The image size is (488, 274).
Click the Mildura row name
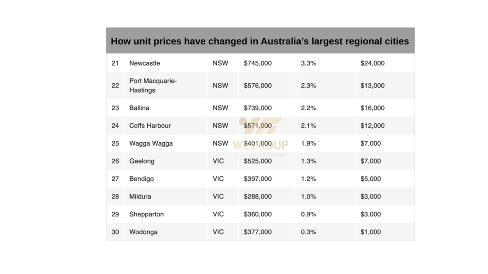[x=140, y=196]
